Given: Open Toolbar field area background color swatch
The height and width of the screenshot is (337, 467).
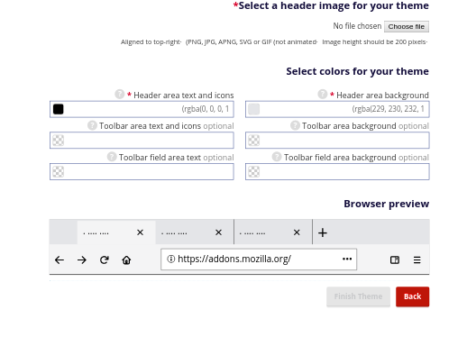Looking at the screenshot, I should click(x=254, y=172).
